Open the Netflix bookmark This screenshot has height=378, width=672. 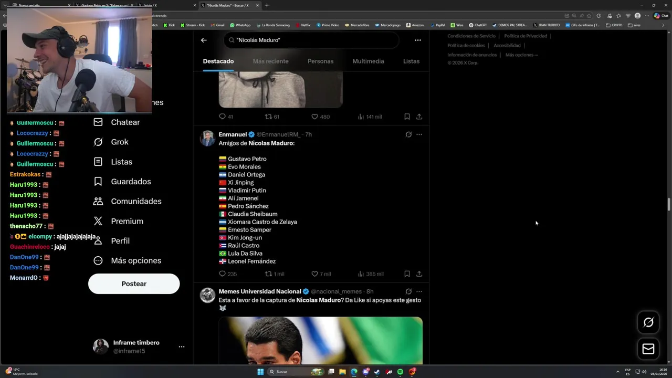tap(303, 25)
